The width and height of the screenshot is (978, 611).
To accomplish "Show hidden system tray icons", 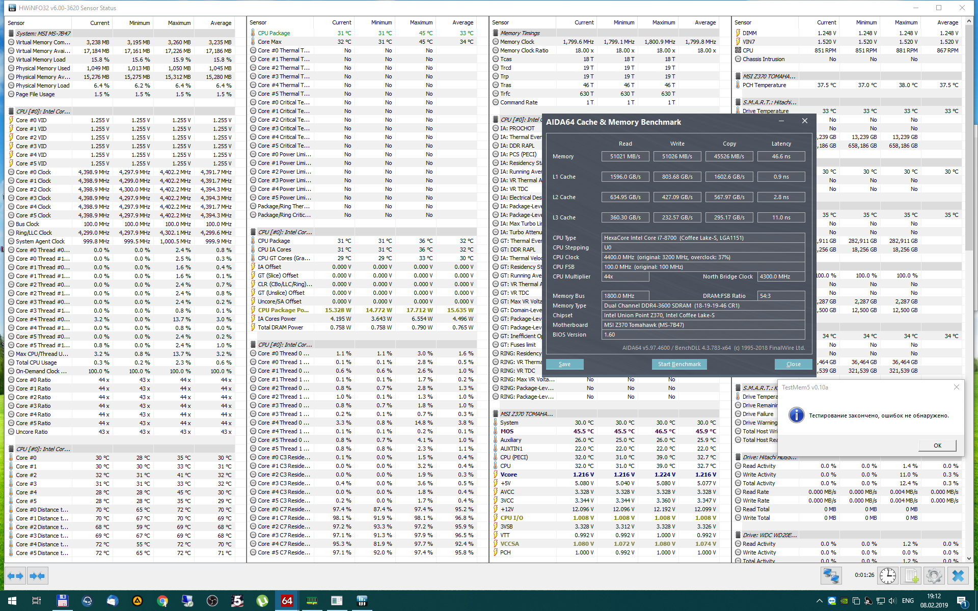I will (x=819, y=601).
